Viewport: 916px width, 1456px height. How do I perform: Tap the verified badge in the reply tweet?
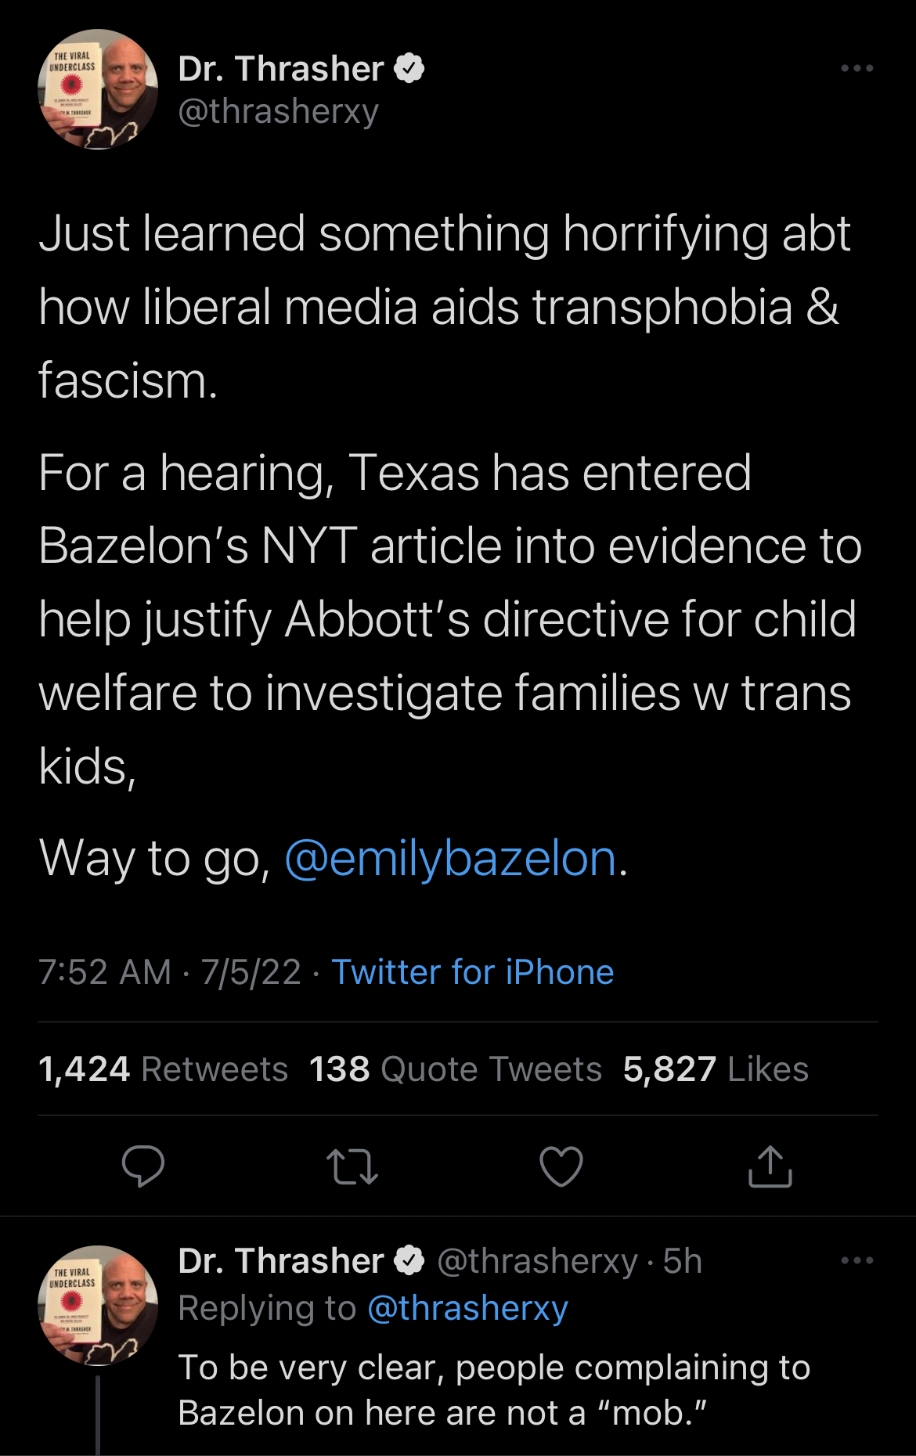pos(409,1261)
